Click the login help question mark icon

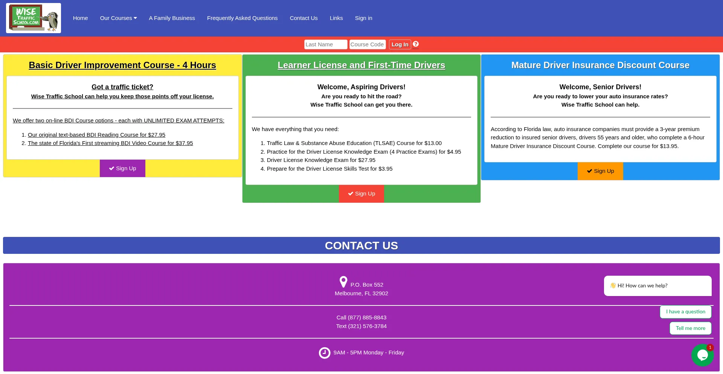coord(416,44)
